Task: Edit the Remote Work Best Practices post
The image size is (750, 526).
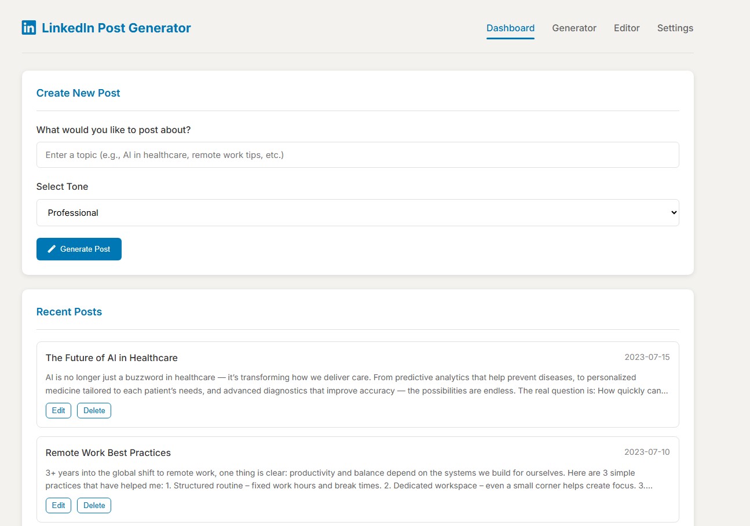Action: click(x=58, y=505)
